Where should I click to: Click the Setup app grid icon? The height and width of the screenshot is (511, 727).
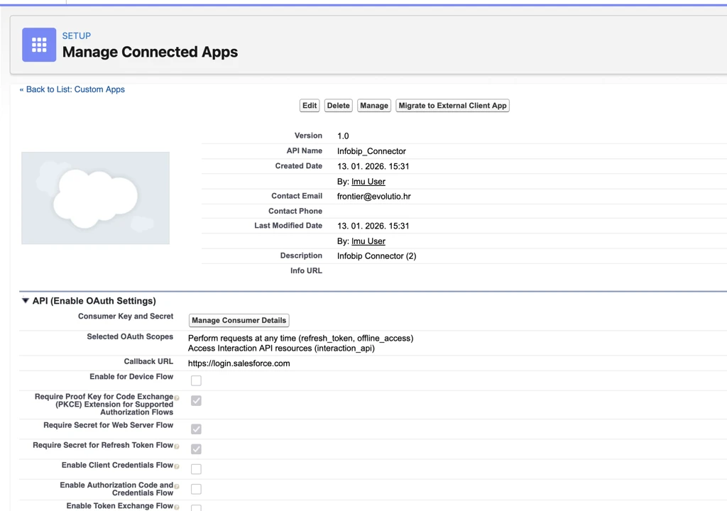pos(39,45)
